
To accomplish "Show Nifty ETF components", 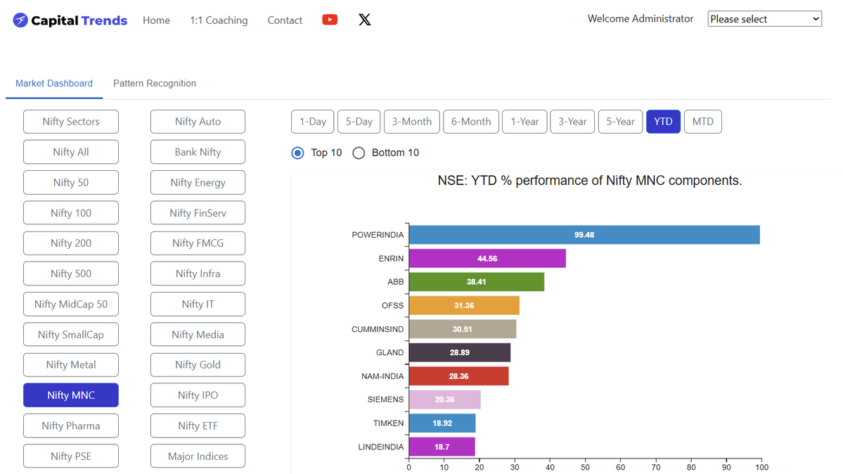I will (x=198, y=425).
